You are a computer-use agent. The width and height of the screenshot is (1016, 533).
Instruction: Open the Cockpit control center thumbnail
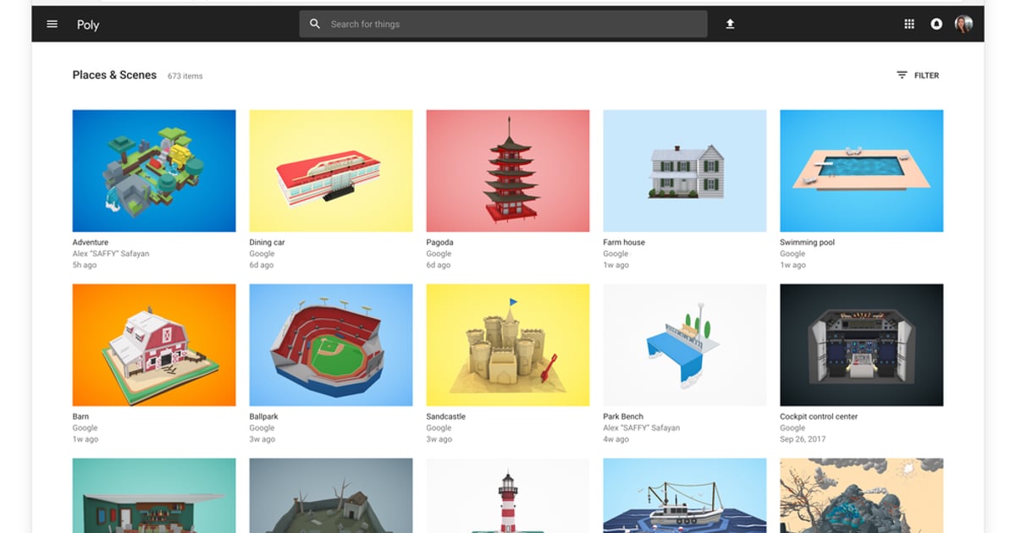tap(861, 343)
